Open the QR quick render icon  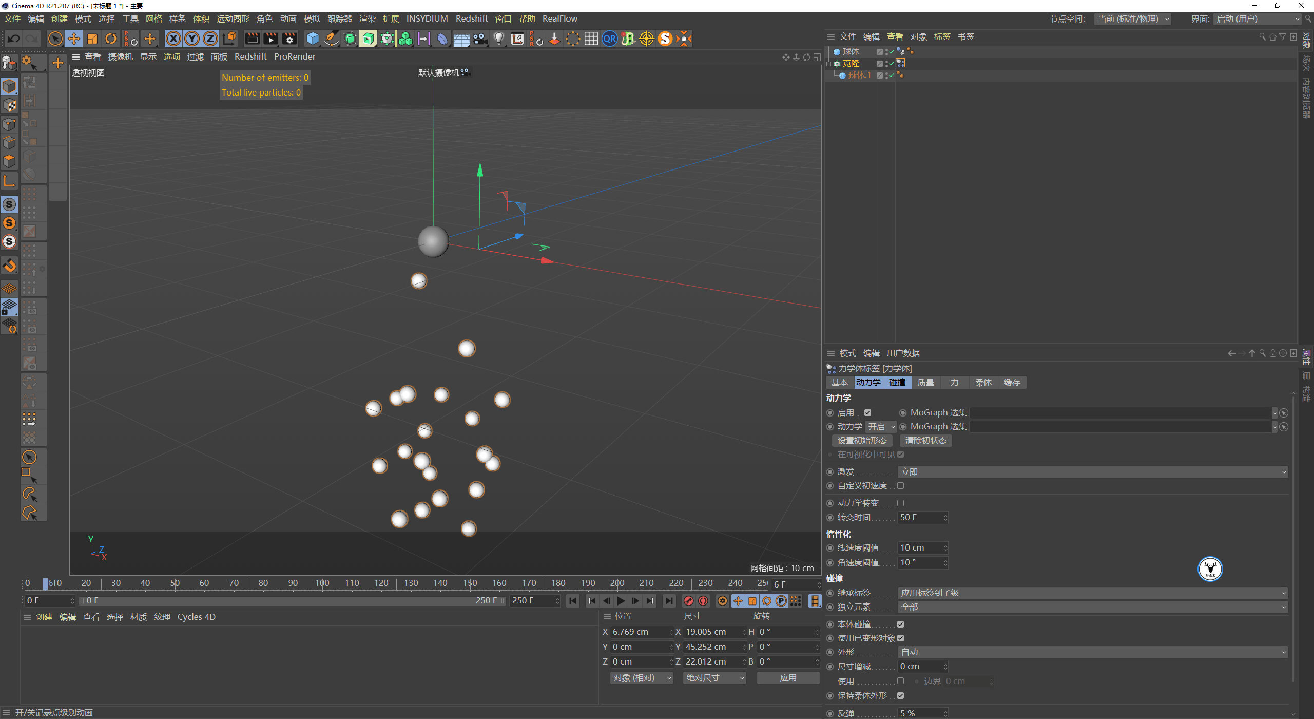(x=609, y=39)
